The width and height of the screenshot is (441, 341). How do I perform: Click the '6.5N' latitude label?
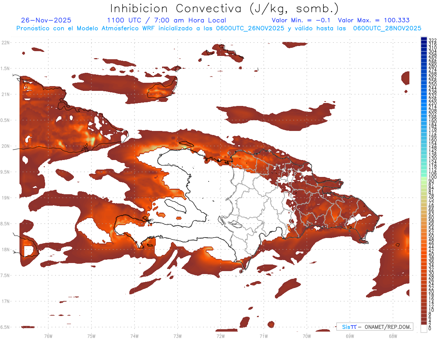(x=6, y=327)
